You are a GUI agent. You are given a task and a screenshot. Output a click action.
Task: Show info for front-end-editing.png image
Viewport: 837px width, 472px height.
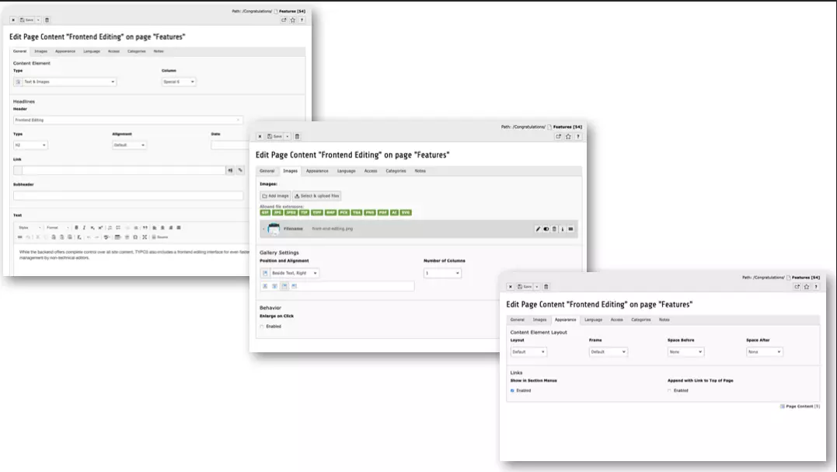coord(562,229)
